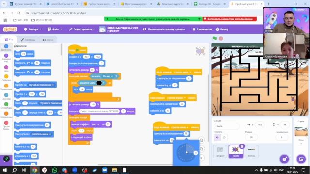Open the Редактировать menu
The width and height of the screenshot is (310, 174).
[82, 29]
